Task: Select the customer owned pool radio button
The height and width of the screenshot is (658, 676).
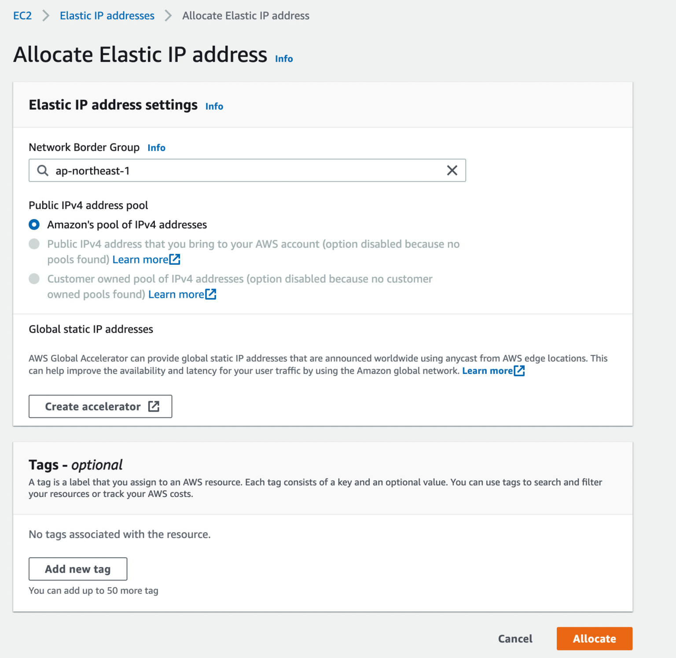Action: pyautogui.click(x=34, y=279)
